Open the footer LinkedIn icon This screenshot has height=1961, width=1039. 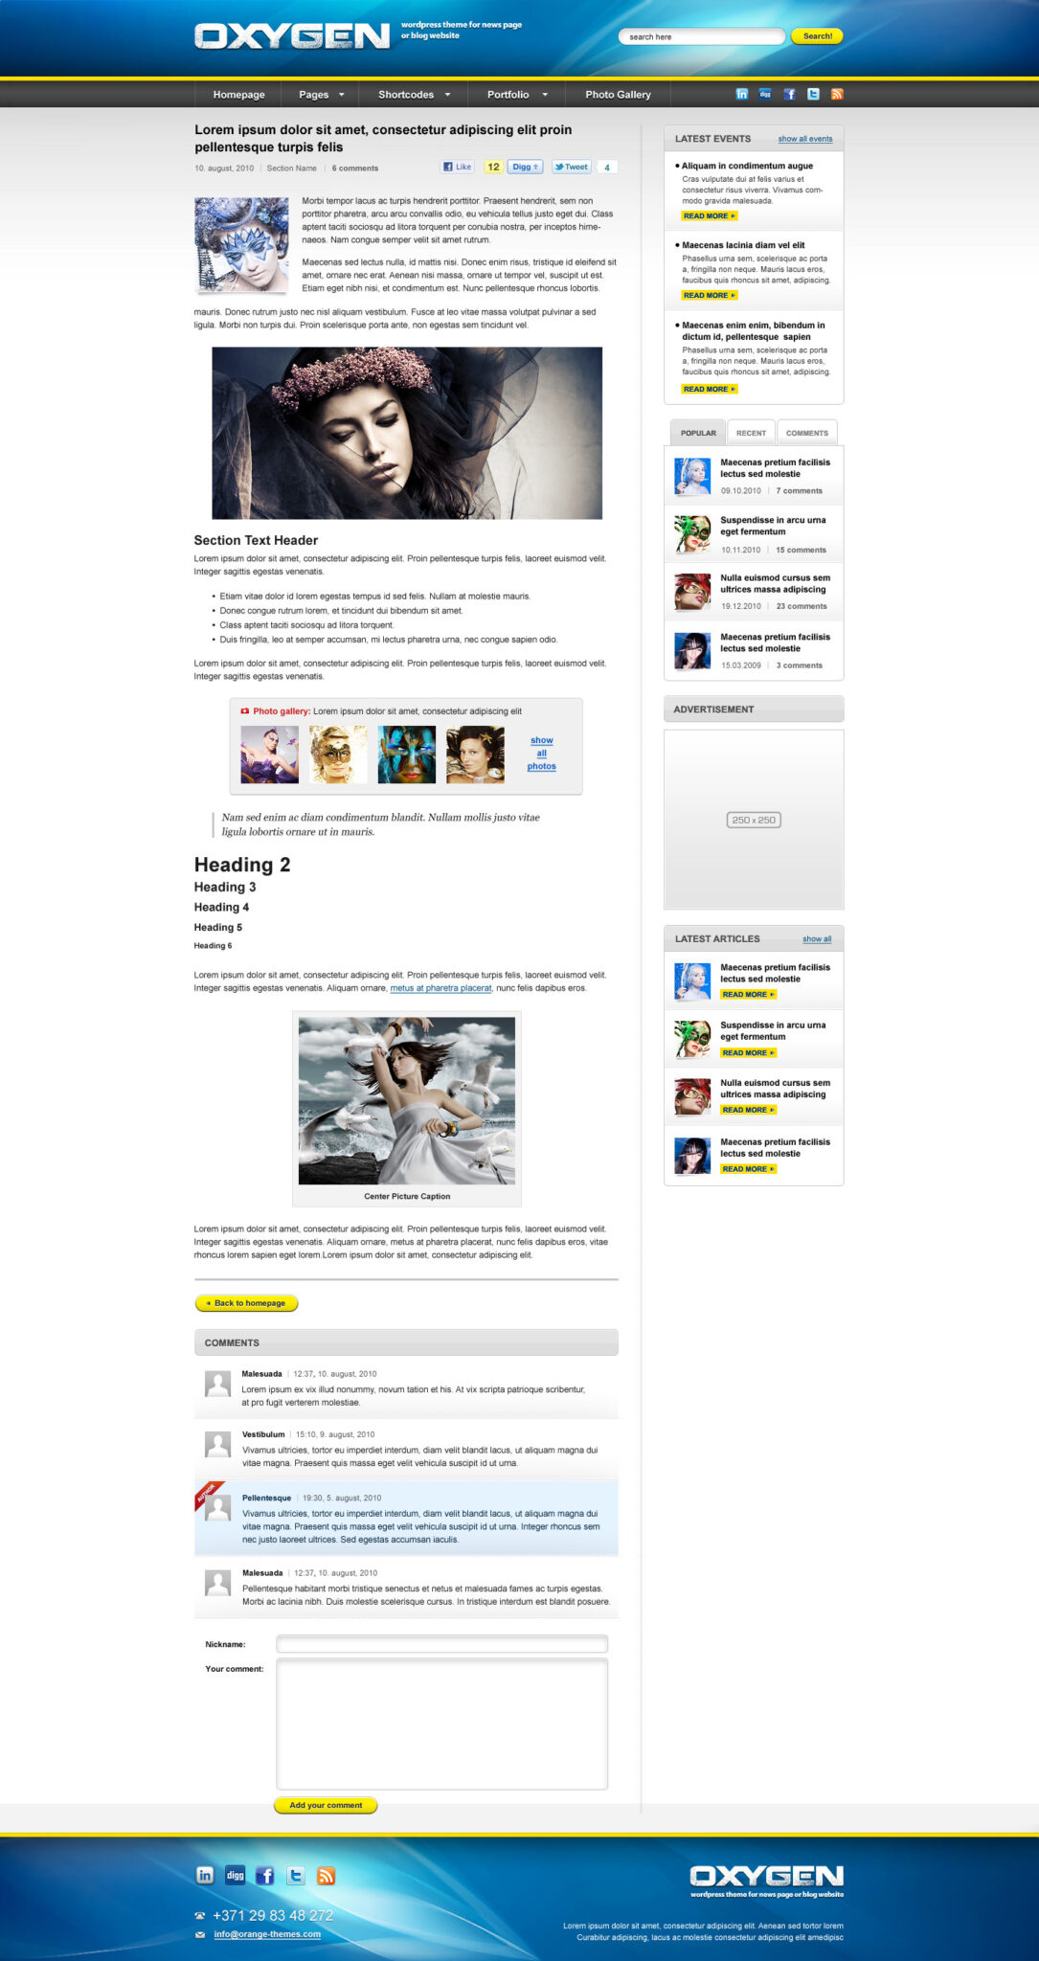[x=205, y=1875]
